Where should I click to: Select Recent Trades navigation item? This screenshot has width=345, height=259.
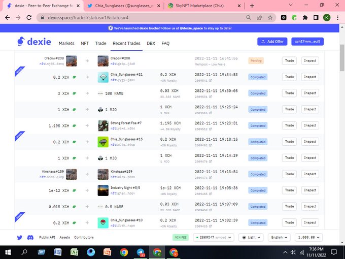click(x=126, y=43)
